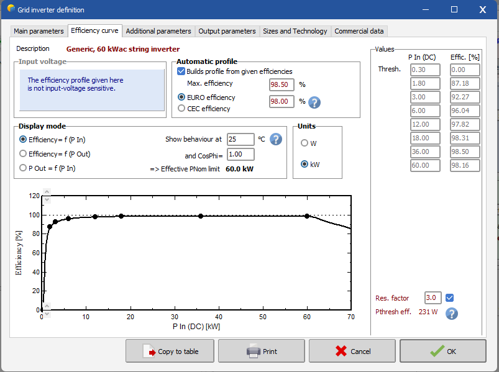Click the efficiency field showing 87.18

465,83
